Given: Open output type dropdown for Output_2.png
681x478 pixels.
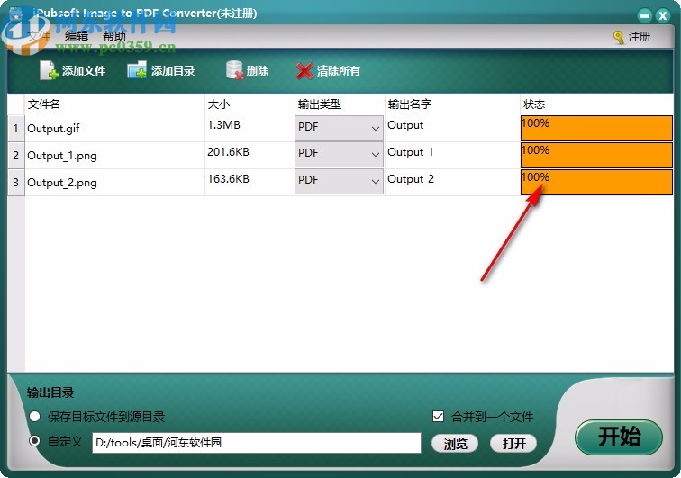Looking at the screenshot, I should click(339, 182).
